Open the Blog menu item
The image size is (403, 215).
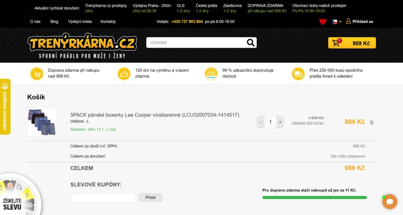click(x=54, y=22)
